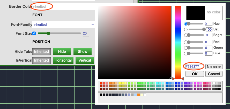230x109 pixels.
Task: Click the Border Color input field
Action: pyautogui.click(x=63, y=6)
